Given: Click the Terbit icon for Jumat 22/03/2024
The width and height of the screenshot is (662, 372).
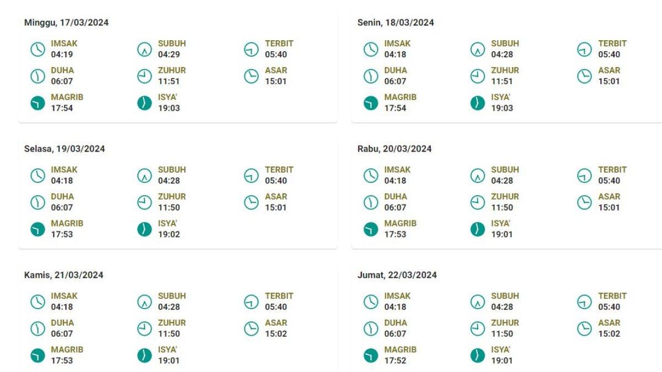Looking at the screenshot, I should click(x=585, y=301).
